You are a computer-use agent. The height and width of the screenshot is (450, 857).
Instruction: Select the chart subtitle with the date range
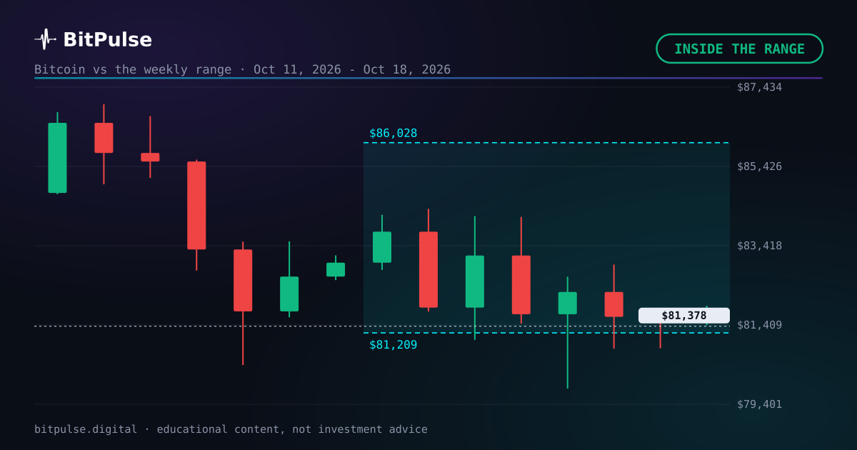[243, 69]
